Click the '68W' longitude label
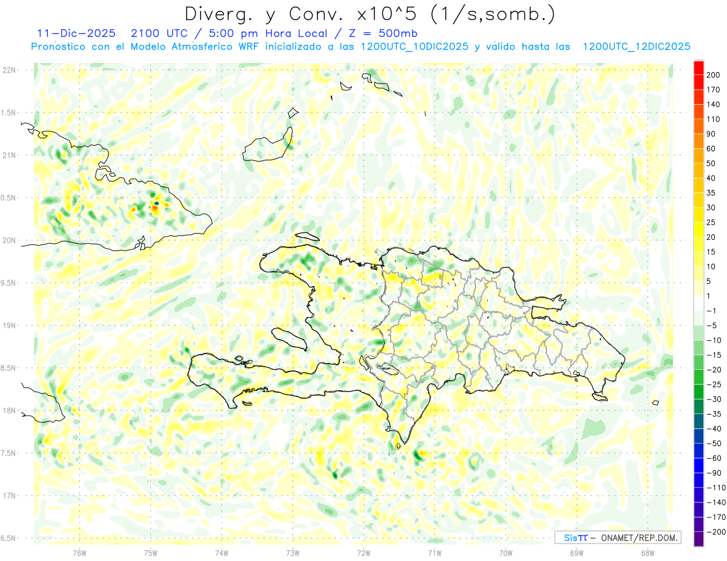 coord(648,553)
